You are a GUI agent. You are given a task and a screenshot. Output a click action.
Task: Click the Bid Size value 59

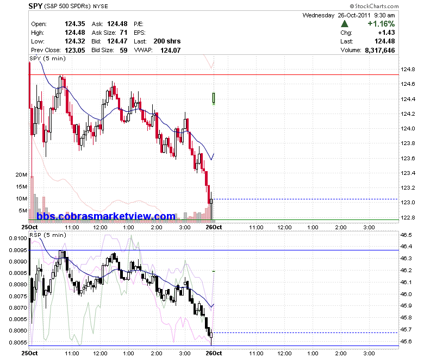point(123,51)
